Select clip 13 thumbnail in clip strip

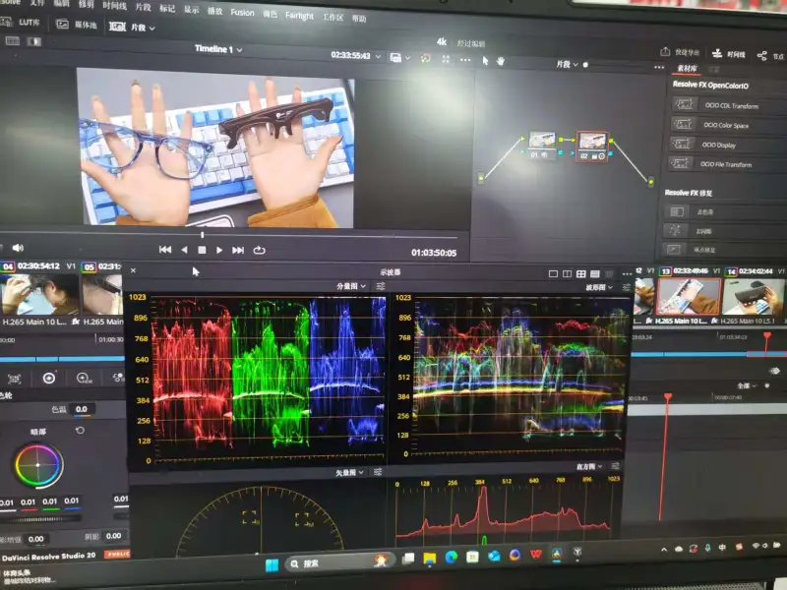688,295
